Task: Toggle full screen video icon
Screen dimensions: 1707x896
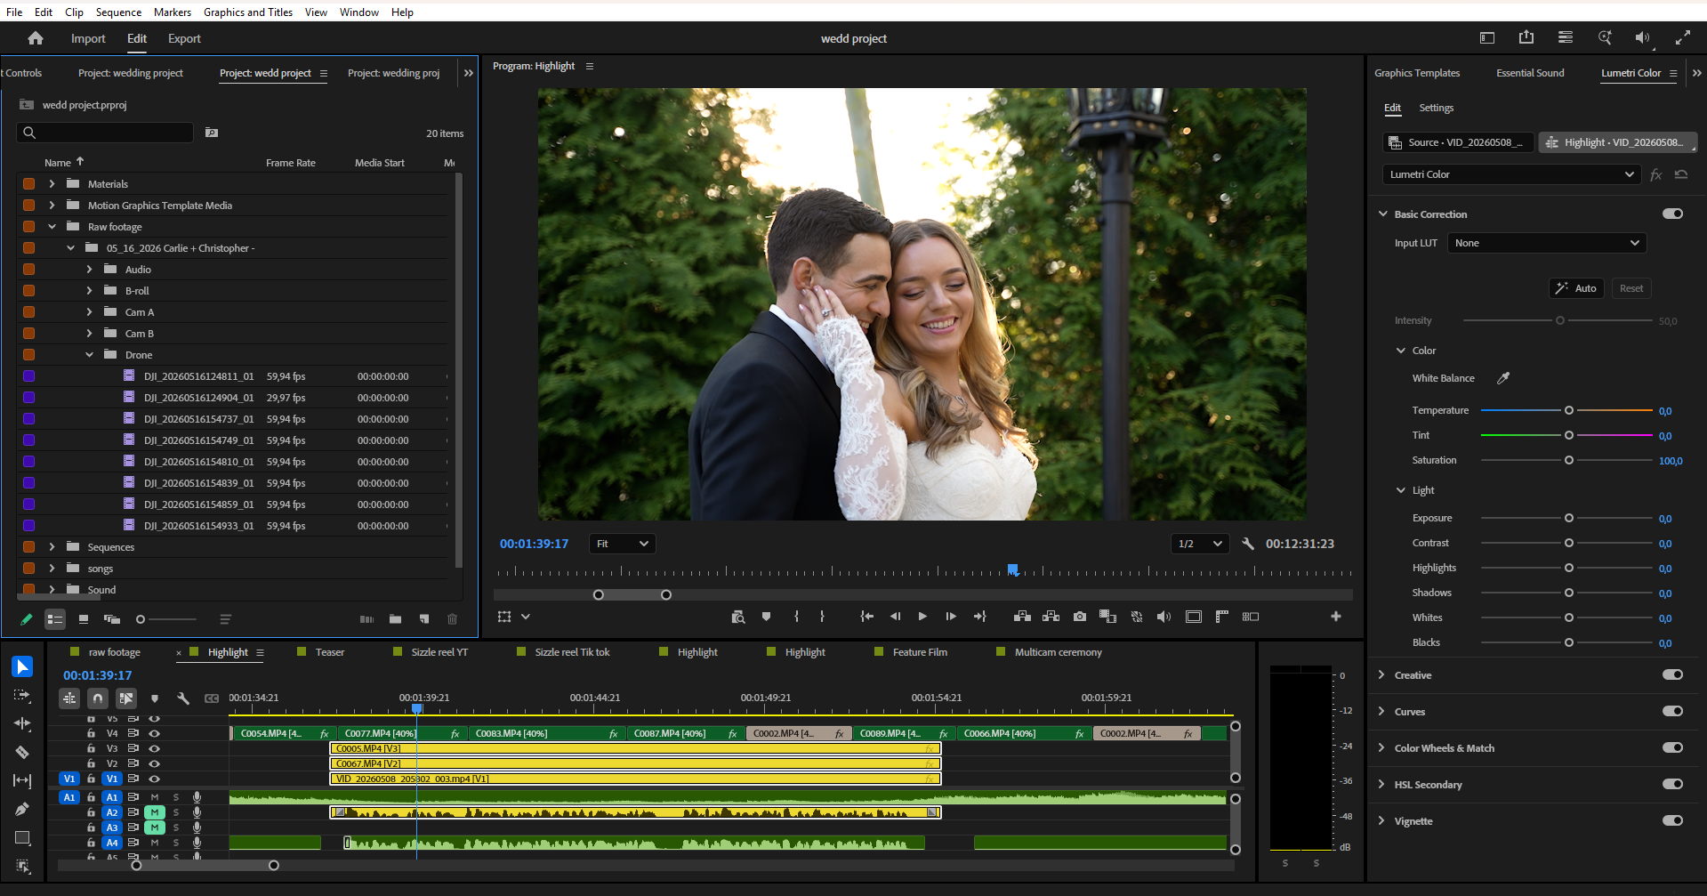Action: (1683, 37)
